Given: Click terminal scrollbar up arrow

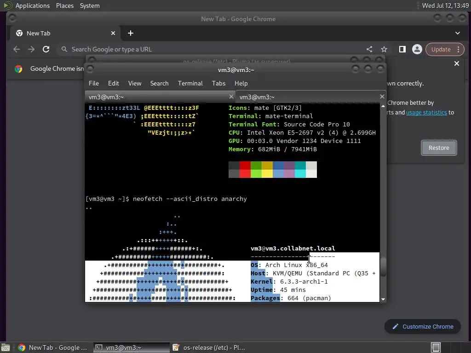Looking at the screenshot, I should tap(383, 106).
